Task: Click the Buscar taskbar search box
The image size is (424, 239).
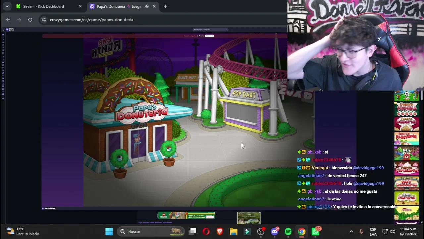Action: coord(151,231)
